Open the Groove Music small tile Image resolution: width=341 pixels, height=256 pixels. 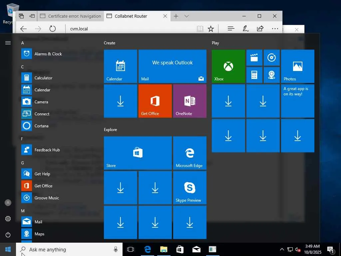tap(272, 58)
